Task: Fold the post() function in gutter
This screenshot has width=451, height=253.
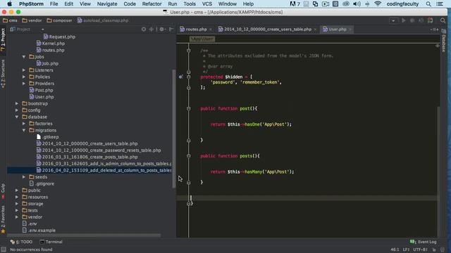Action: [x=189, y=109]
